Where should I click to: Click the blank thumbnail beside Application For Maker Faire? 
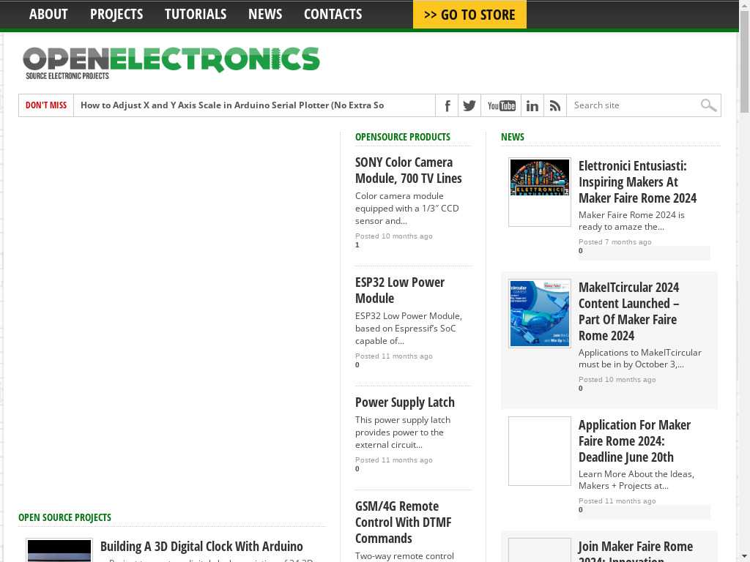pos(540,451)
